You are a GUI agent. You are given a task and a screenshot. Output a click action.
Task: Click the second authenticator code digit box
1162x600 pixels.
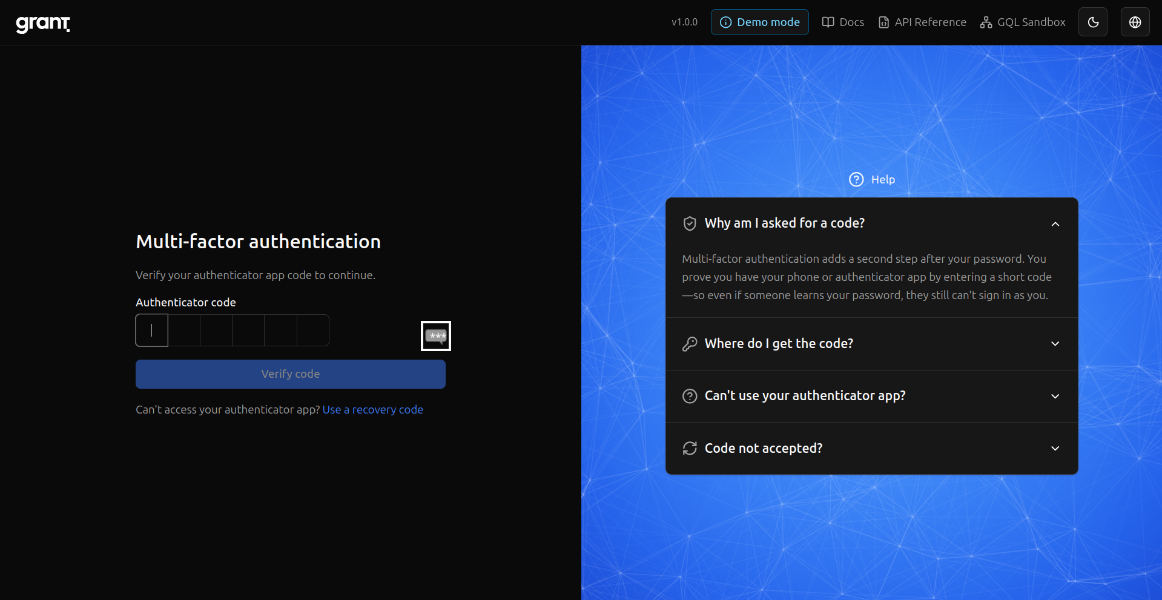[184, 331]
